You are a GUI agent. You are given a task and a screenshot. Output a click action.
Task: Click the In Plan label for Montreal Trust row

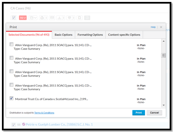[141, 99]
